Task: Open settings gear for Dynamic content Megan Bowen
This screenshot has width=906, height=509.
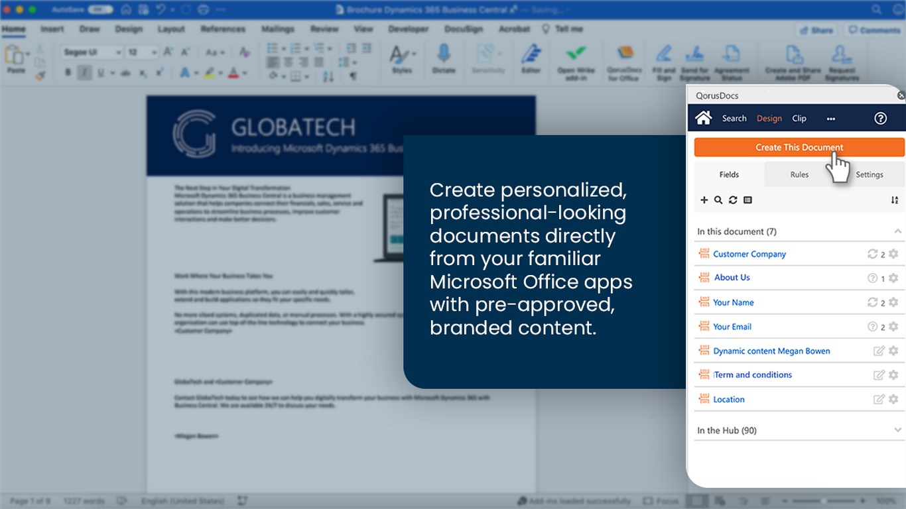Action: pyautogui.click(x=893, y=351)
